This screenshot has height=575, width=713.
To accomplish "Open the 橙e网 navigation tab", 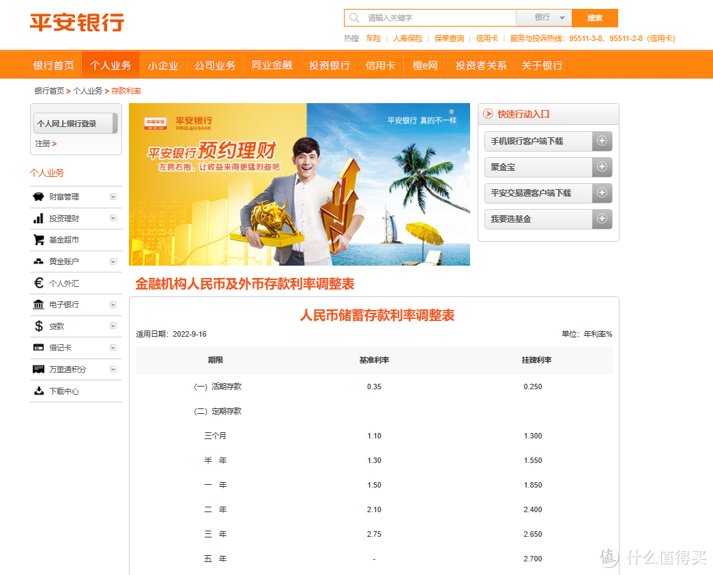I will tap(424, 65).
